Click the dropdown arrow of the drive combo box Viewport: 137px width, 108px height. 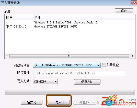(98, 65)
